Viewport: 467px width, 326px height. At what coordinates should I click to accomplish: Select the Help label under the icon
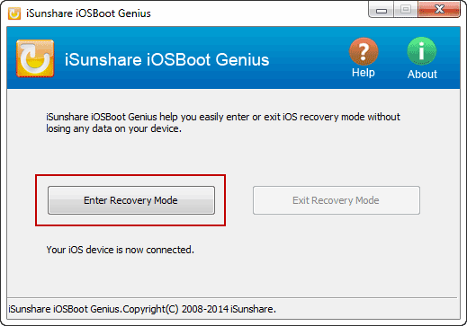[x=364, y=73]
